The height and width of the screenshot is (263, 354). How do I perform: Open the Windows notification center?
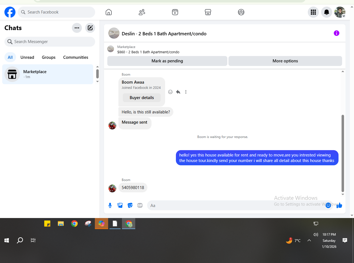[345, 240]
